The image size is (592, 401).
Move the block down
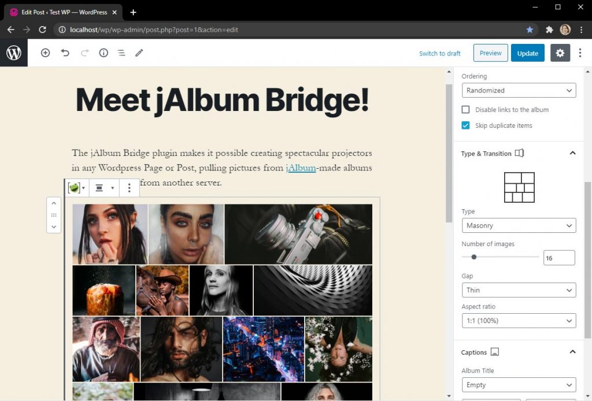point(54,227)
